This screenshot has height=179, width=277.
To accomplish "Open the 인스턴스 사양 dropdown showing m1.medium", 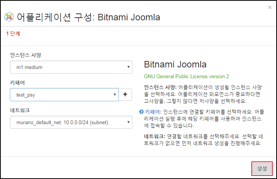I will 71,67.
